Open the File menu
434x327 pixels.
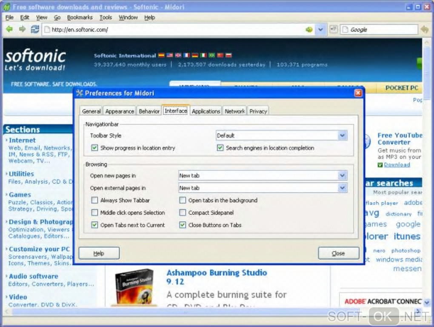[9, 17]
